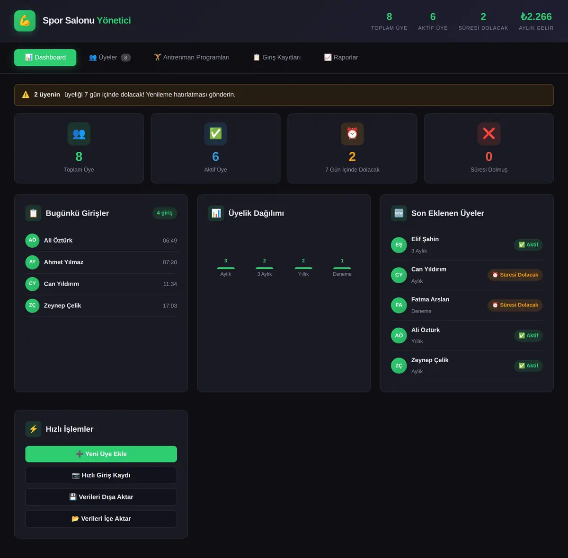Open the Antrenman Programları tab
Viewport: 568px width, 558px height.
(x=192, y=57)
